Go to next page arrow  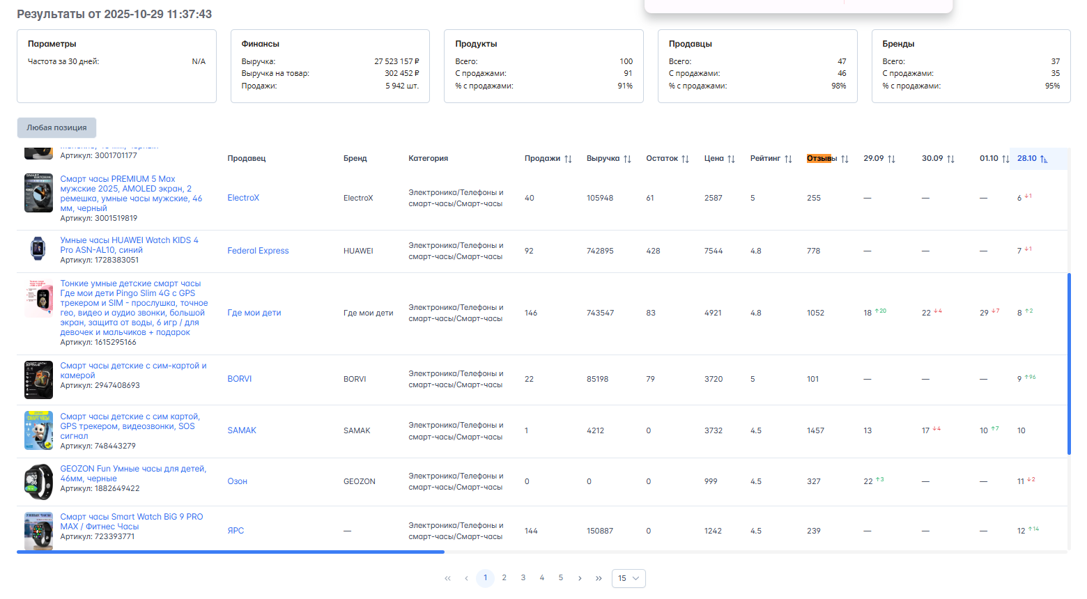tap(580, 578)
